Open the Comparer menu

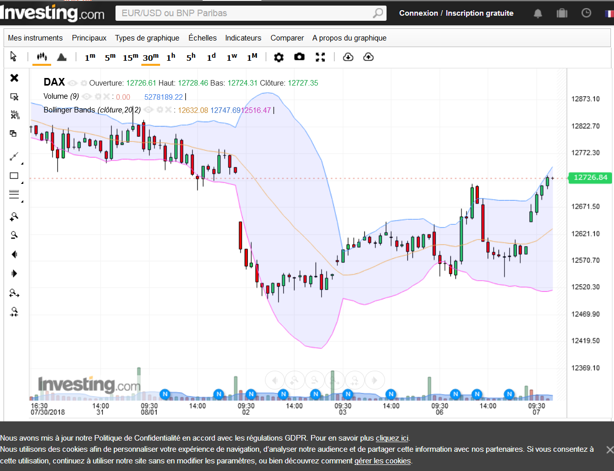pos(287,38)
